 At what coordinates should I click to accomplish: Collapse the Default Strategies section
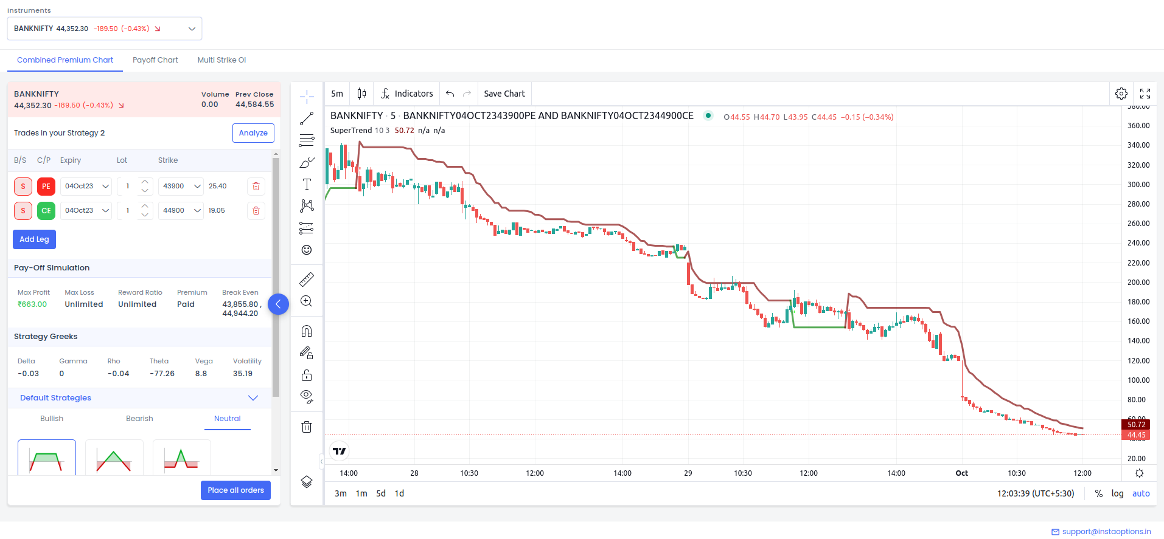pyautogui.click(x=253, y=398)
